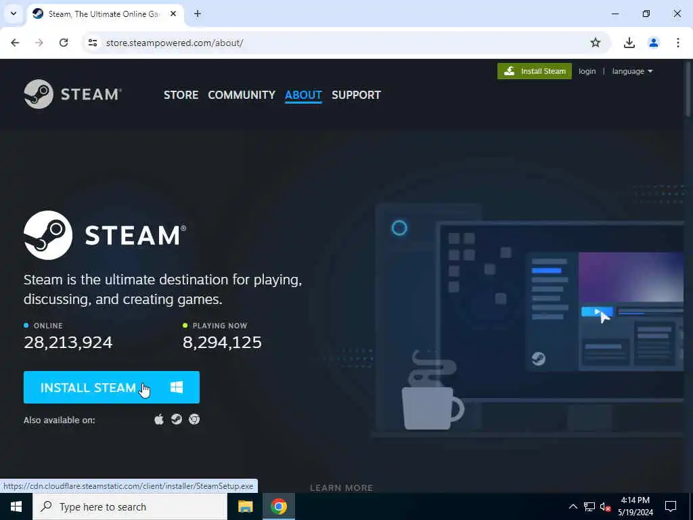The width and height of the screenshot is (693, 520).
Task: Open the Windows Start menu
Action: coord(16,506)
